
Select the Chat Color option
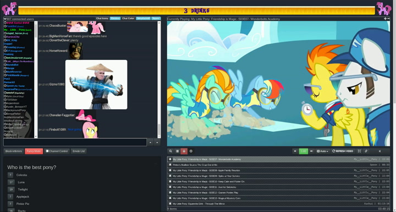pos(128,19)
